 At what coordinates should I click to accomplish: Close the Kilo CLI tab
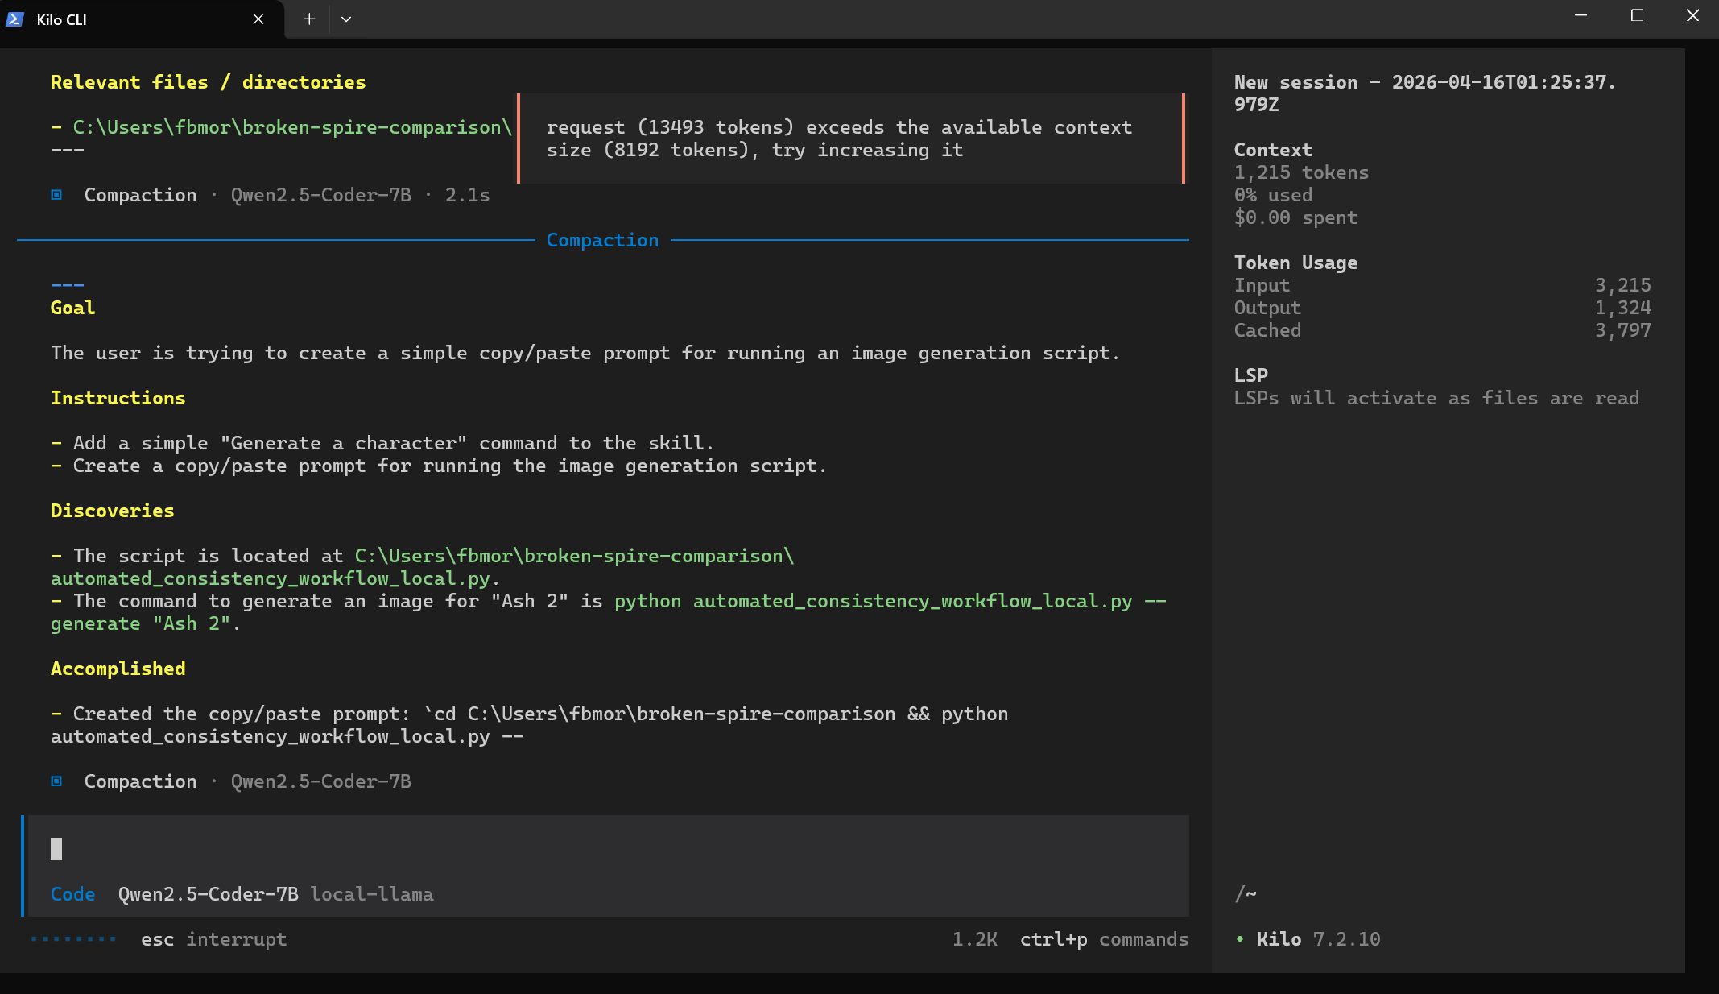258,19
